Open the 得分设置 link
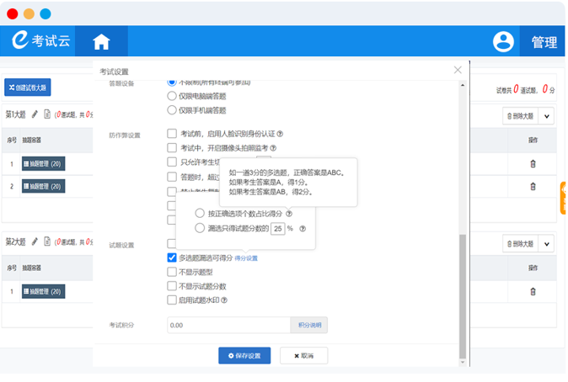This screenshot has width=568, height=382. pos(246,258)
